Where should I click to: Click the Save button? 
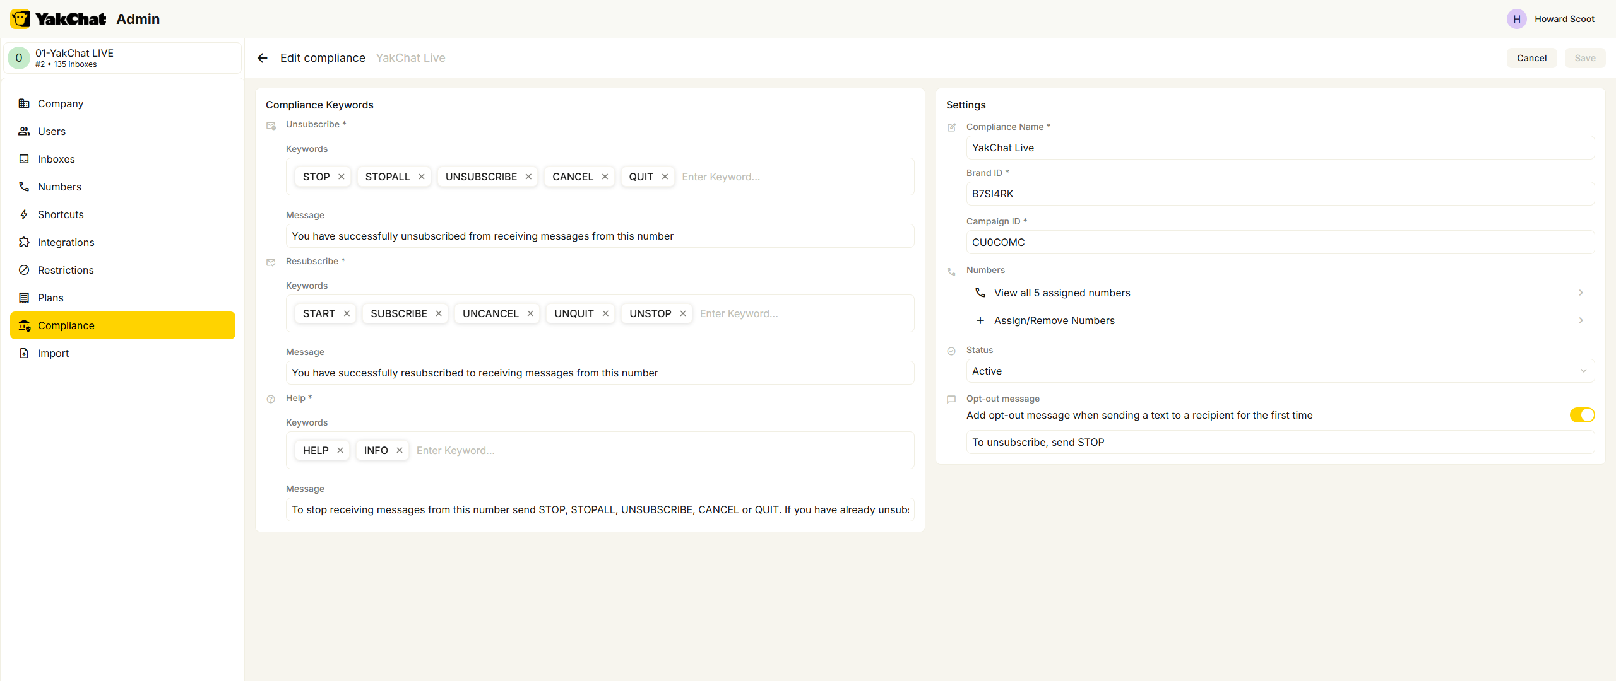1584,58
